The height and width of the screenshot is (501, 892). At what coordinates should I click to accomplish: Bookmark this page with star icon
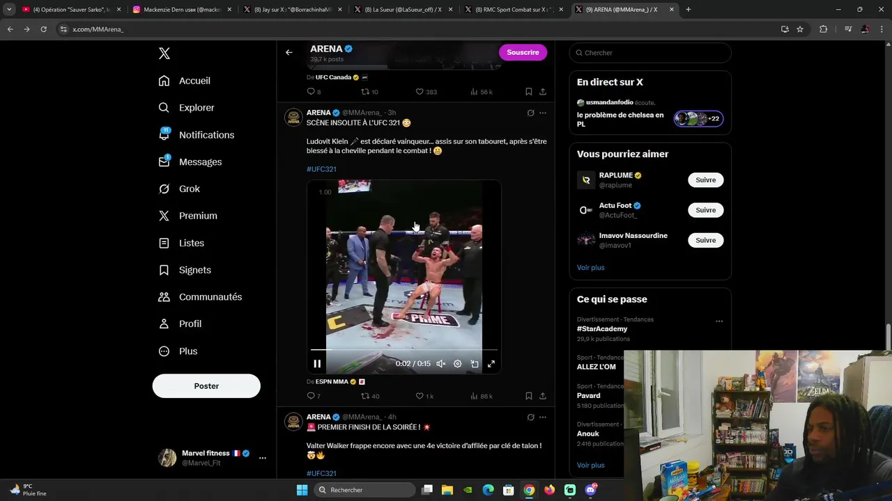click(800, 29)
